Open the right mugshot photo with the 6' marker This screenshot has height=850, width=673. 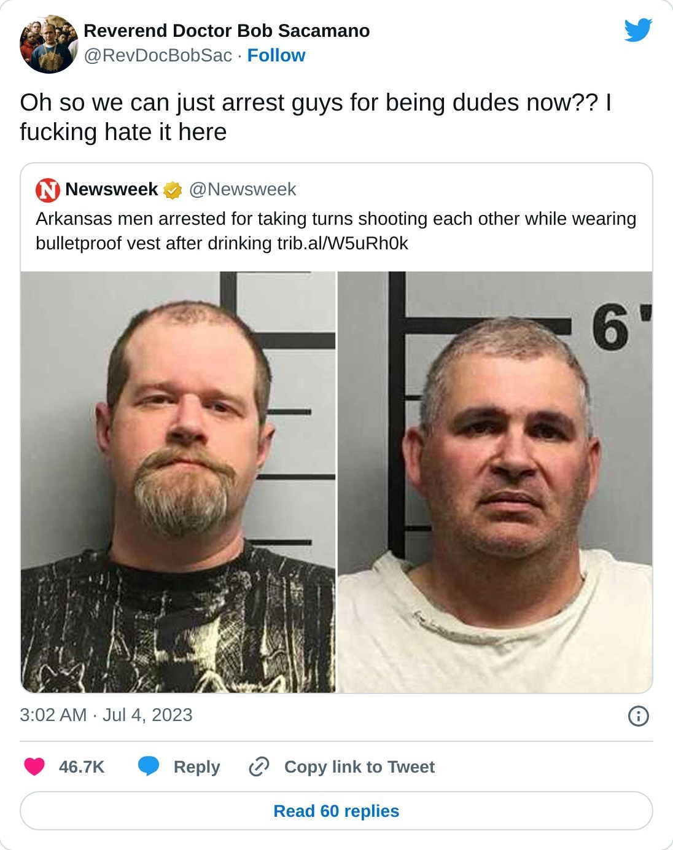coord(495,482)
